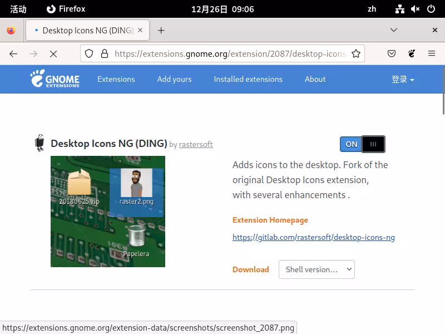The image size is (445, 334).
Task: Open the Firefox app menu in top bar
Action: 66,9
